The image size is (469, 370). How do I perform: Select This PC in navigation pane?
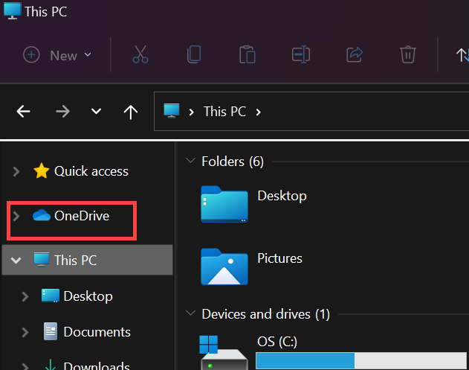[x=88, y=260]
